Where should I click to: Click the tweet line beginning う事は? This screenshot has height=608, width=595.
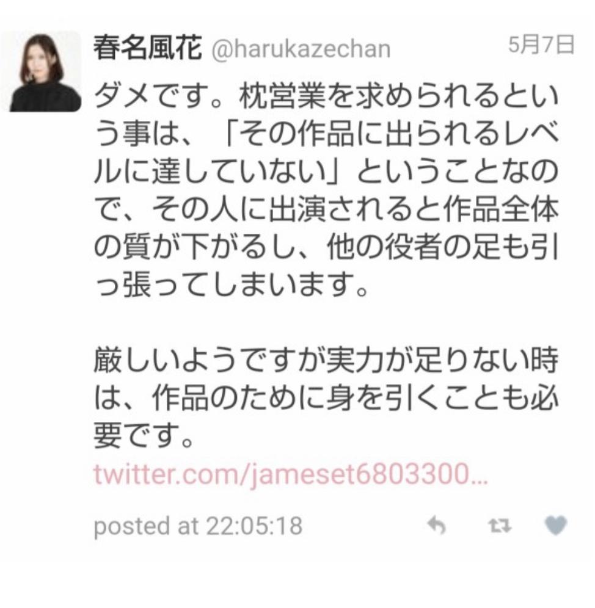click(x=326, y=134)
